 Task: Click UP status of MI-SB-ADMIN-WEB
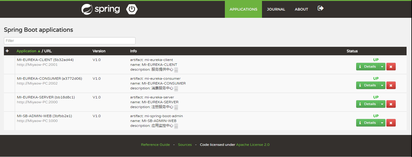click(376, 116)
